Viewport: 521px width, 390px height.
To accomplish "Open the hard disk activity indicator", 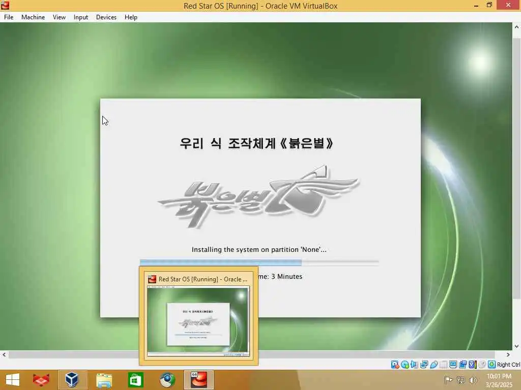I will coord(395,365).
